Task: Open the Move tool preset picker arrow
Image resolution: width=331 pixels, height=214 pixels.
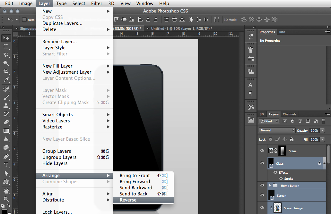Action: 17,20
